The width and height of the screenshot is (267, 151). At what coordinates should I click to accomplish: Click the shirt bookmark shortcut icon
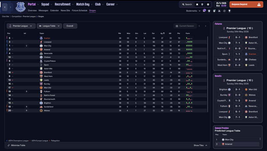(x=209, y=11)
